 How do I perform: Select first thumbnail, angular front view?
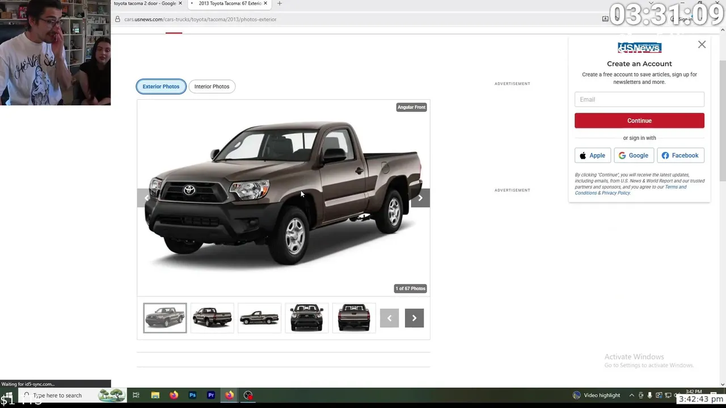(x=164, y=318)
